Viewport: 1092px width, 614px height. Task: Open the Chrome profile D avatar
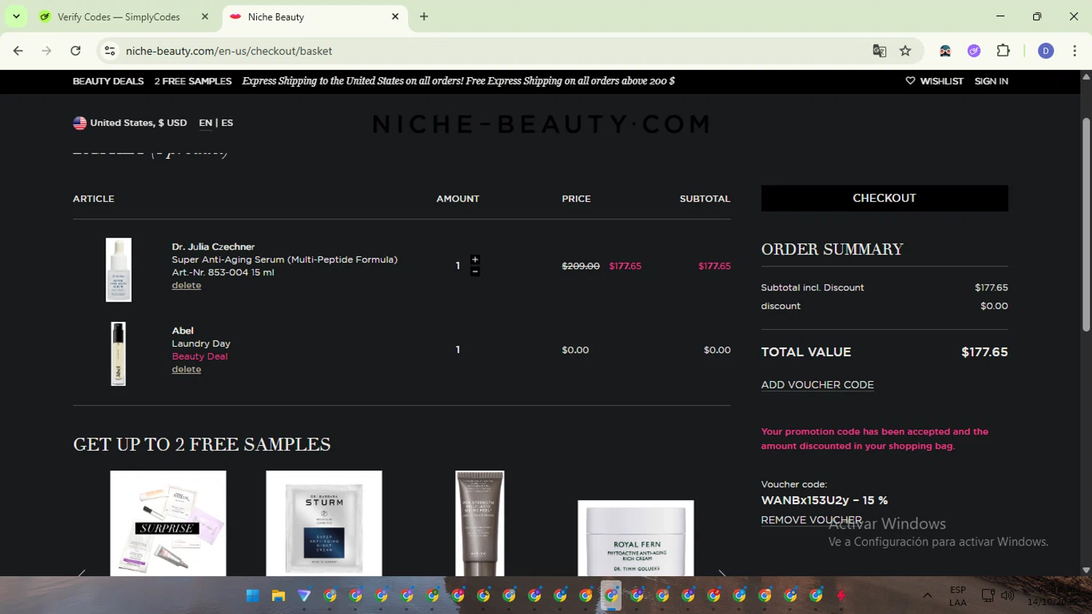1046,51
